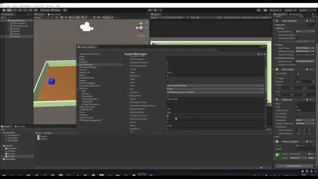
Task: Open the Edit menu
Action: pos(8,6)
